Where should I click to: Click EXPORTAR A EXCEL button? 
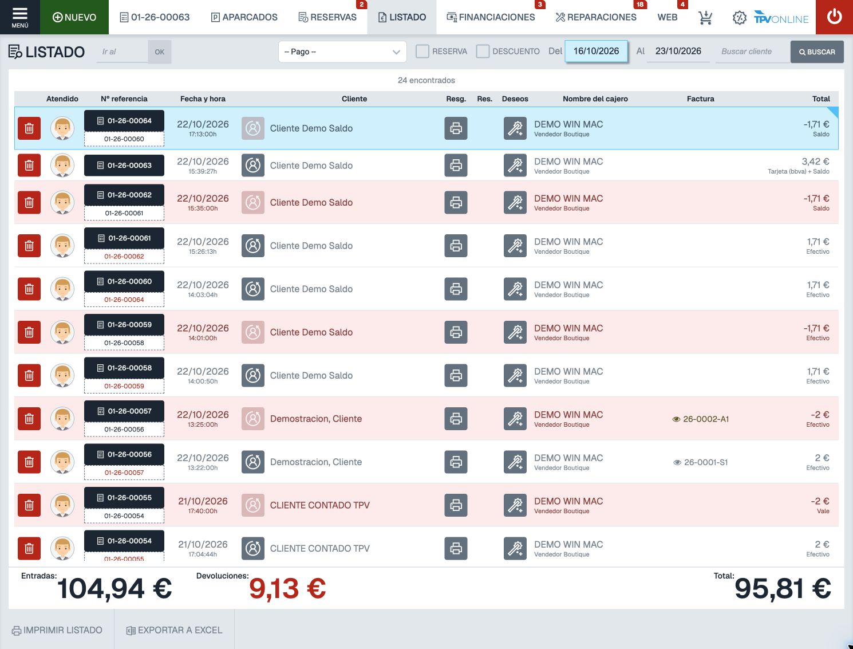[x=174, y=630]
